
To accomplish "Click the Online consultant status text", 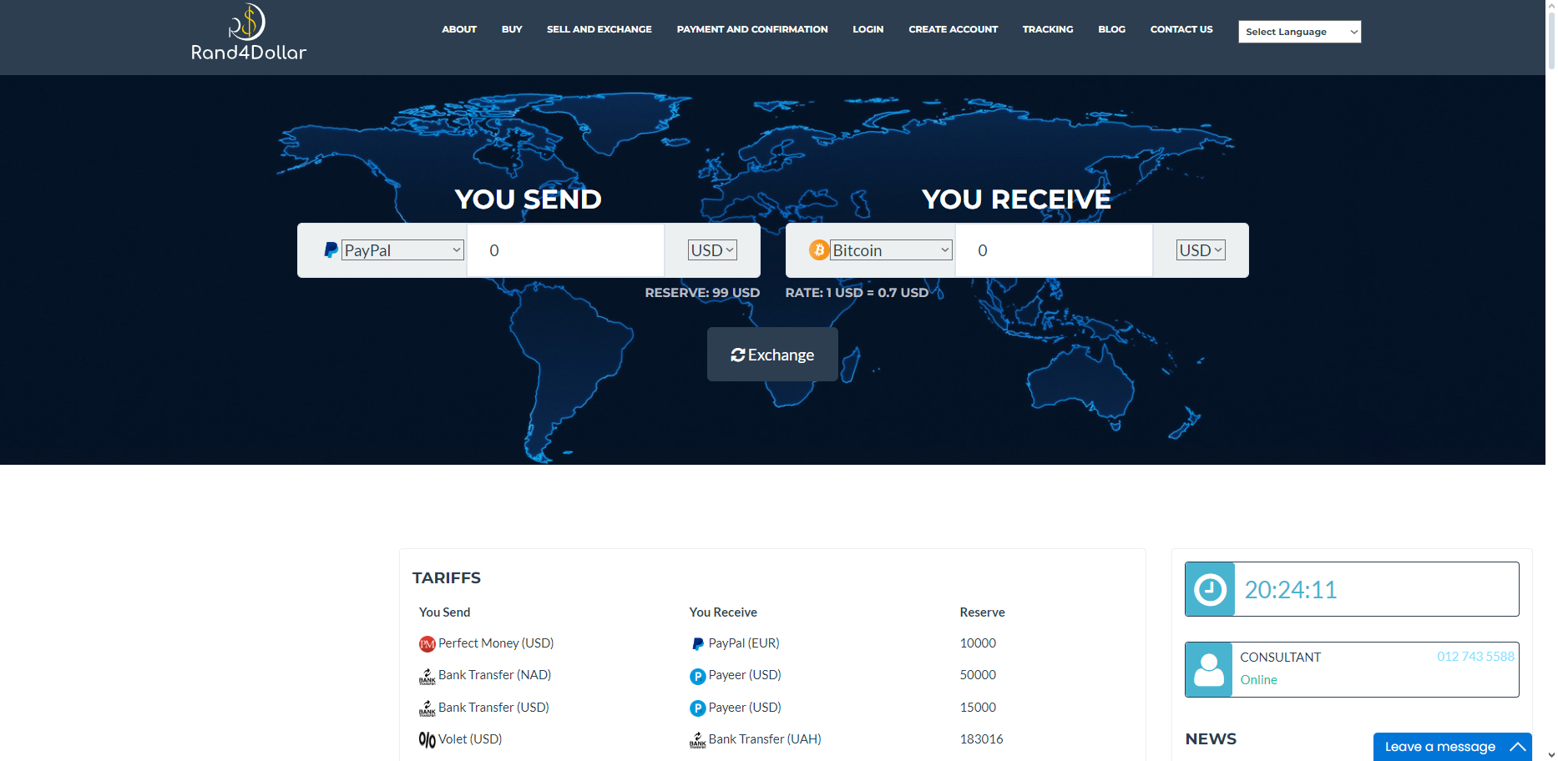I will (x=1258, y=680).
